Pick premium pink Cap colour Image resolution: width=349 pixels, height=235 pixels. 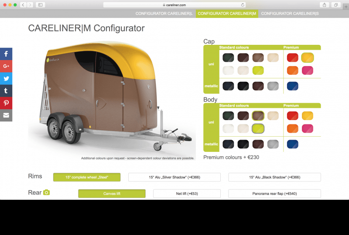[x=308, y=70]
